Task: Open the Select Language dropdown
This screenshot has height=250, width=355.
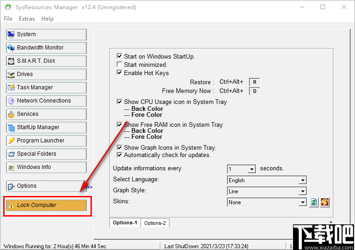Action: click(303, 180)
